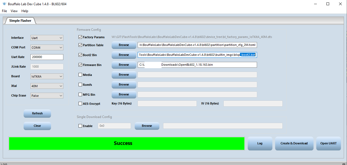The image size is (347, 165).
Task: Click the Firmware Bin path field
Action: (x=197, y=65)
